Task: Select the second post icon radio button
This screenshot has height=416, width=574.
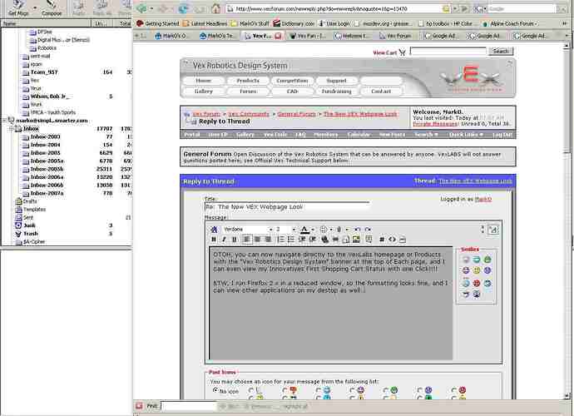Action: 250,390
